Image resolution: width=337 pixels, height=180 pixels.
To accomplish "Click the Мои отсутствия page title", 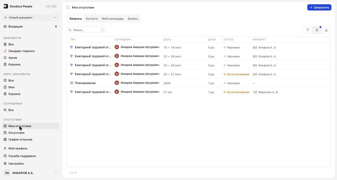I will coord(83,8).
